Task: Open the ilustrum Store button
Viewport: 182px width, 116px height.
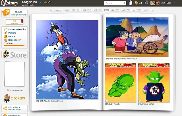Action: coord(15,55)
